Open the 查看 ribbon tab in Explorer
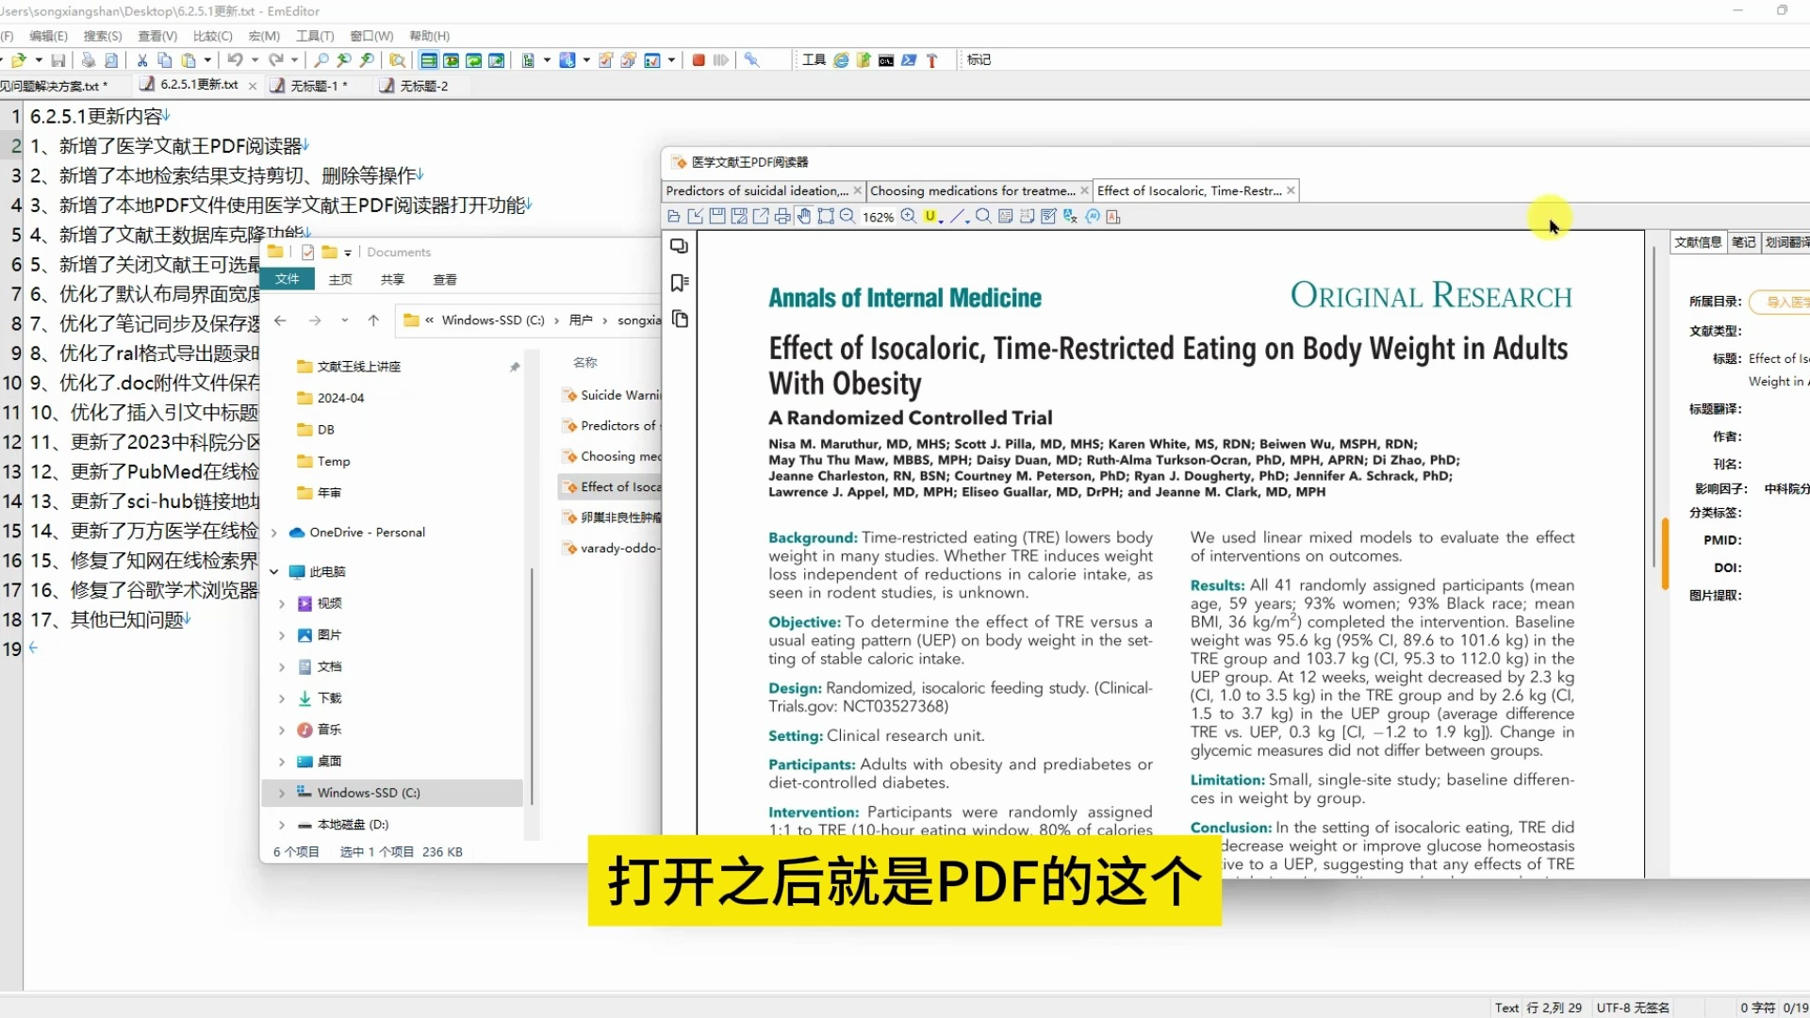 (x=445, y=280)
